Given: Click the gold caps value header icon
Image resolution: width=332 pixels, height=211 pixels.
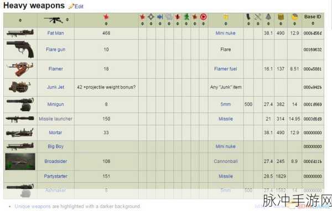Looking at the screenshot, I should coord(281,17).
